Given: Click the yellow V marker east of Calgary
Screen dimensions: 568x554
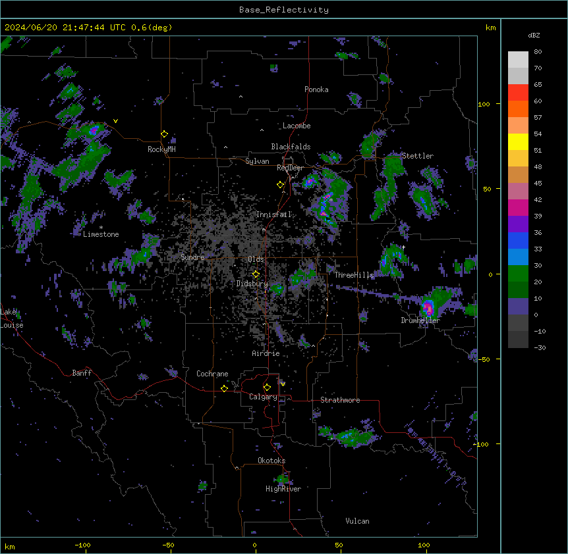Looking at the screenshot, I should click(x=283, y=384).
